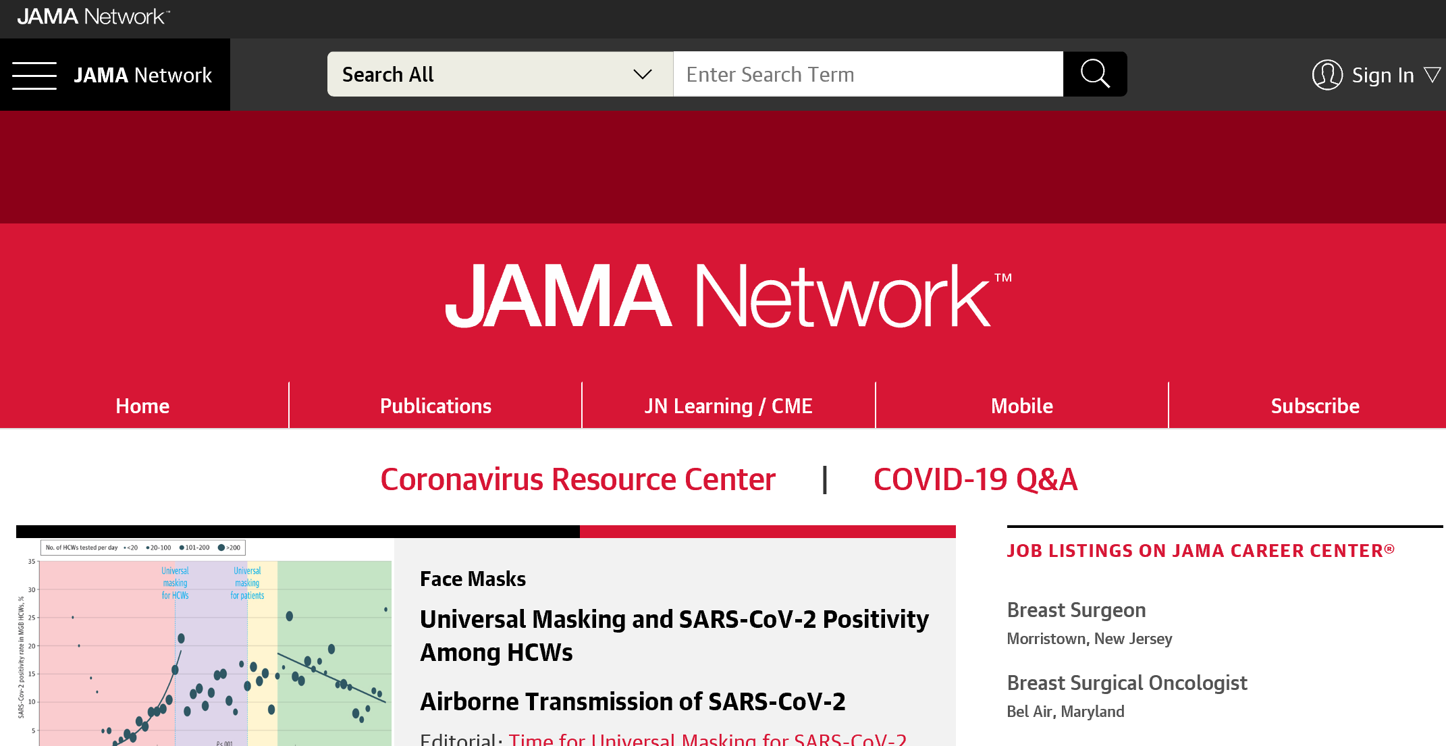Click Job Listings on JAMA Career Center heading

(1200, 551)
